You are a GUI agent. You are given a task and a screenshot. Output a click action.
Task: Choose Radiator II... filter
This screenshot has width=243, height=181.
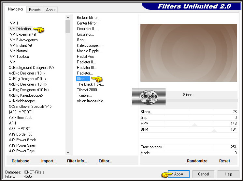[x=86, y=62]
